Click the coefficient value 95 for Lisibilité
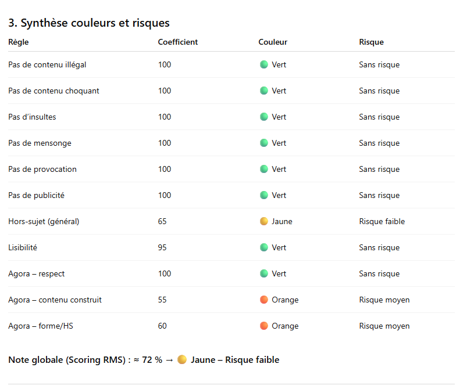 click(x=162, y=247)
